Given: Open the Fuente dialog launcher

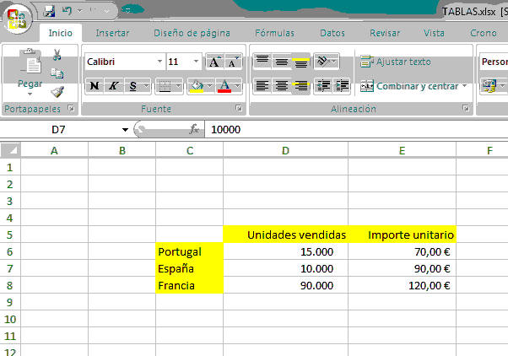Looking at the screenshot, I should click(x=239, y=108).
